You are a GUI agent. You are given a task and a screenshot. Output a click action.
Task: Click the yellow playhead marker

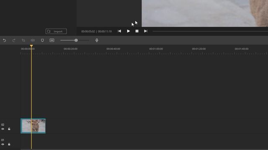[31, 46]
